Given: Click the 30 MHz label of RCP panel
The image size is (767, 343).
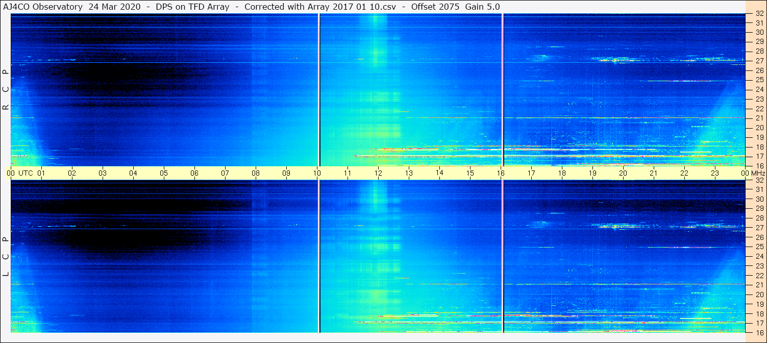Looking at the screenshot, I should [x=759, y=32].
